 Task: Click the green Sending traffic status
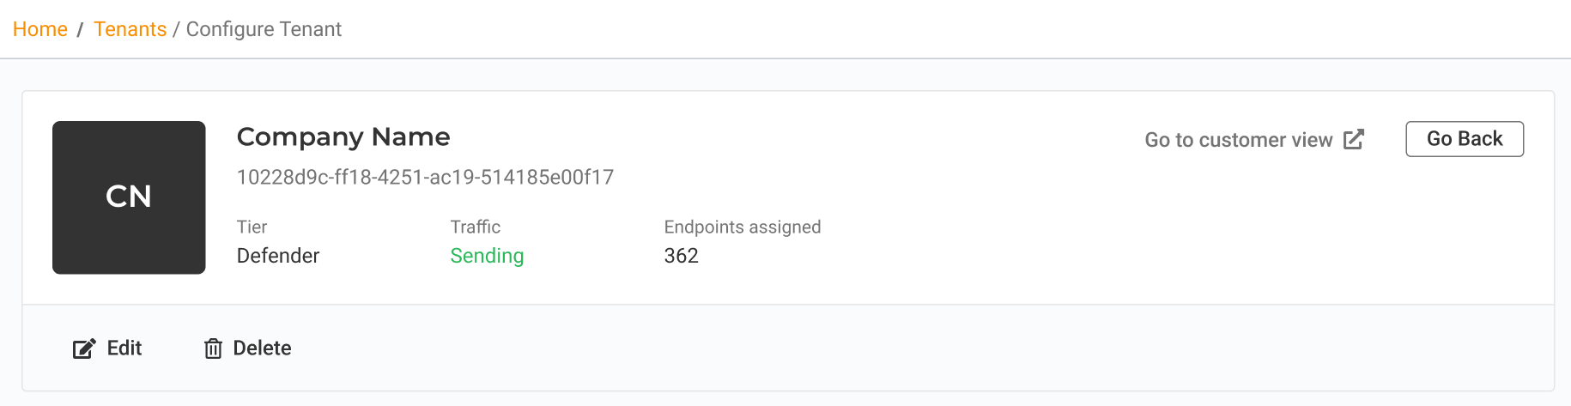click(487, 256)
